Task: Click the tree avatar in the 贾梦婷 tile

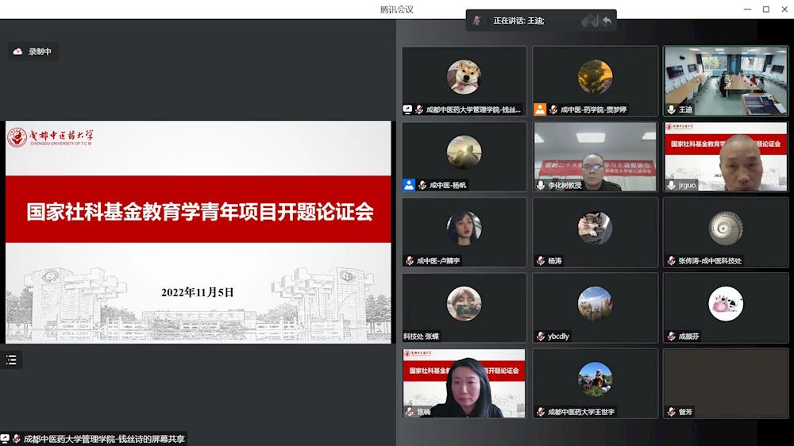Action: tap(595, 77)
